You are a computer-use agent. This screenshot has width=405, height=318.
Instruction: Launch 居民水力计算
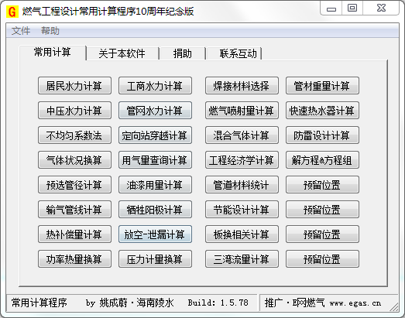(74, 86)
